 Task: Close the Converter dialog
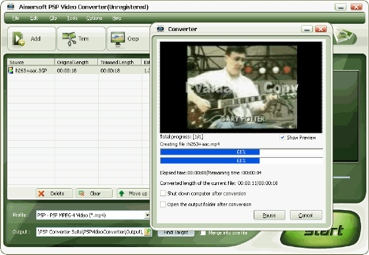(x=320, y=29)
